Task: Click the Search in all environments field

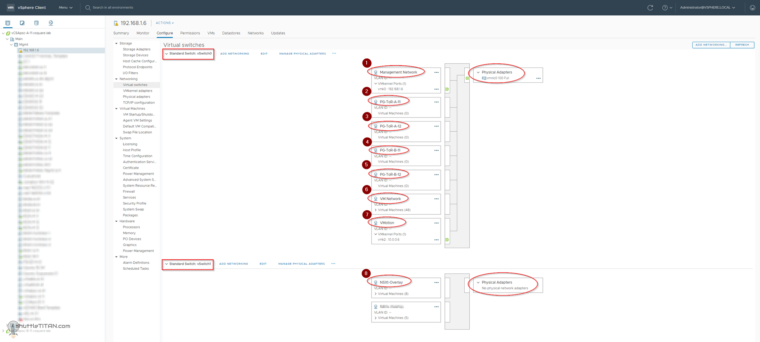Action: (113, 7)
